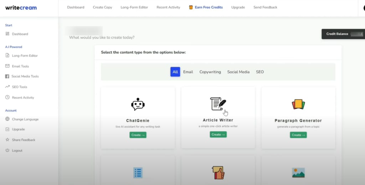Click Send Feedback in top navigation
The image size is (365, 185).
pos(265,7)
